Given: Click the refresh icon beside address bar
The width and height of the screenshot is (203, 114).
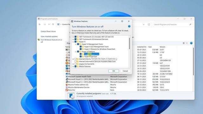Looking at the screenshot, I should [x=149, y=25].
